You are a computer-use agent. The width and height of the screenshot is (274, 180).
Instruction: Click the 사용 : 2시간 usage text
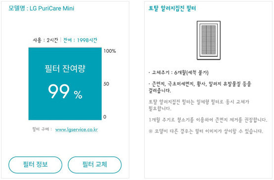[45, 40]
